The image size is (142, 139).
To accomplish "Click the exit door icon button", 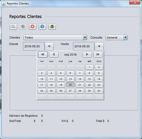I will tap(52, 27).
